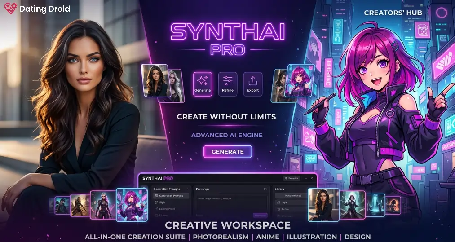Click the ADVANCED AI ENGINE text
Viewport: 455px width, 242px height.
227,135
